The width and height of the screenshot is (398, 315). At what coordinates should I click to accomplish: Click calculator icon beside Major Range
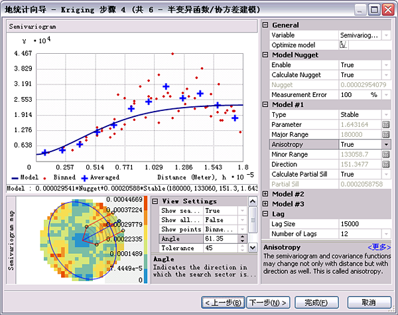pos(385,134)
